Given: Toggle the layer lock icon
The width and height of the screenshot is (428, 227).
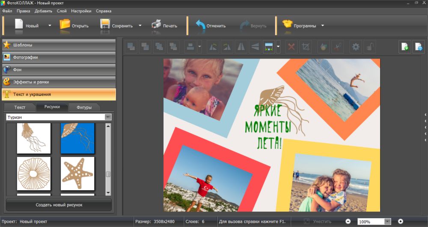Looking at the screenshot, I should tap(369, 47).
